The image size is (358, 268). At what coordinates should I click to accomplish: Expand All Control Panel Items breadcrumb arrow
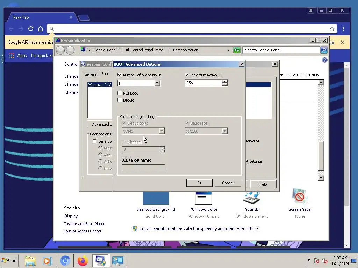(169, 50)
